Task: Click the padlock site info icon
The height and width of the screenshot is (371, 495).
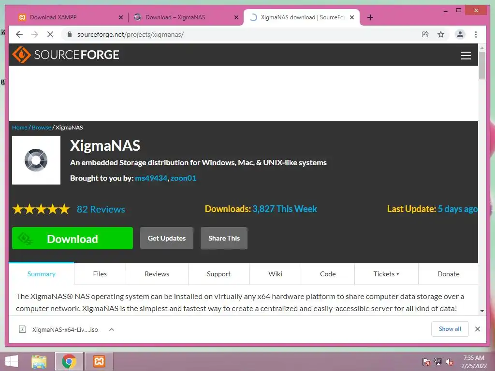Action: [70, 34]
